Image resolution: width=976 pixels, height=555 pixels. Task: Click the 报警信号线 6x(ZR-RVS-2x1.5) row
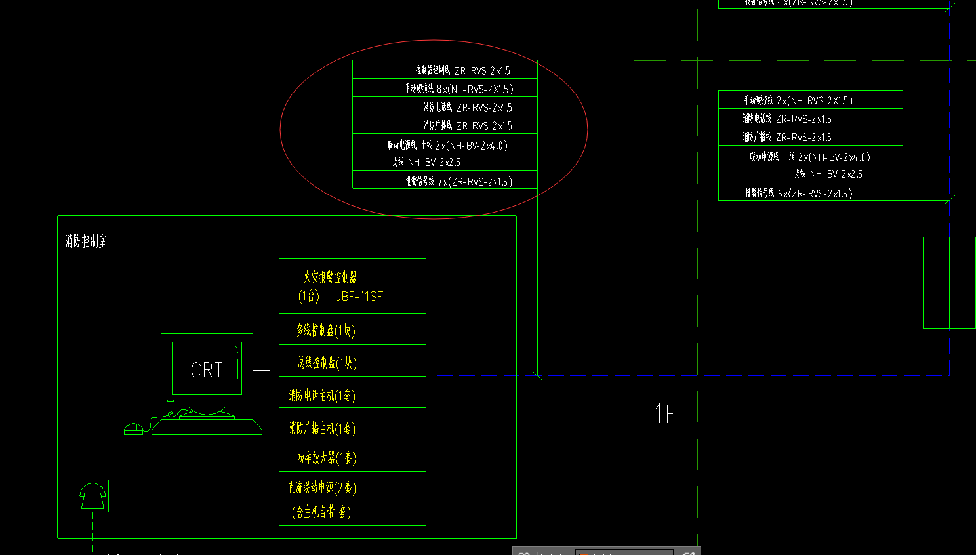click(x=811, y=192)
